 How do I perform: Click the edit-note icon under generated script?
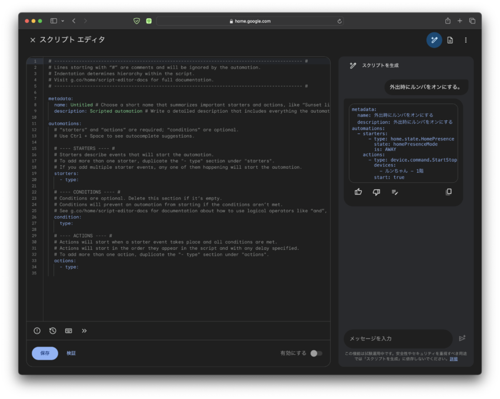pos(395,192)
